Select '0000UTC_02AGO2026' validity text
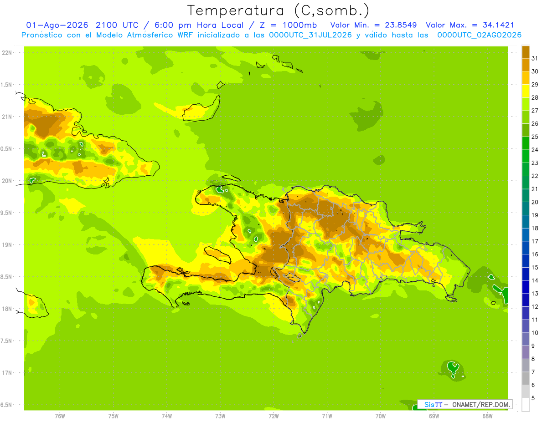The height and width of the screenshot is (422, 547). pyautogui.click(x=480, y=35)
